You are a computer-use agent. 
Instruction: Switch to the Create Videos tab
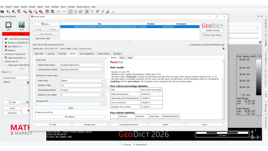104,54
